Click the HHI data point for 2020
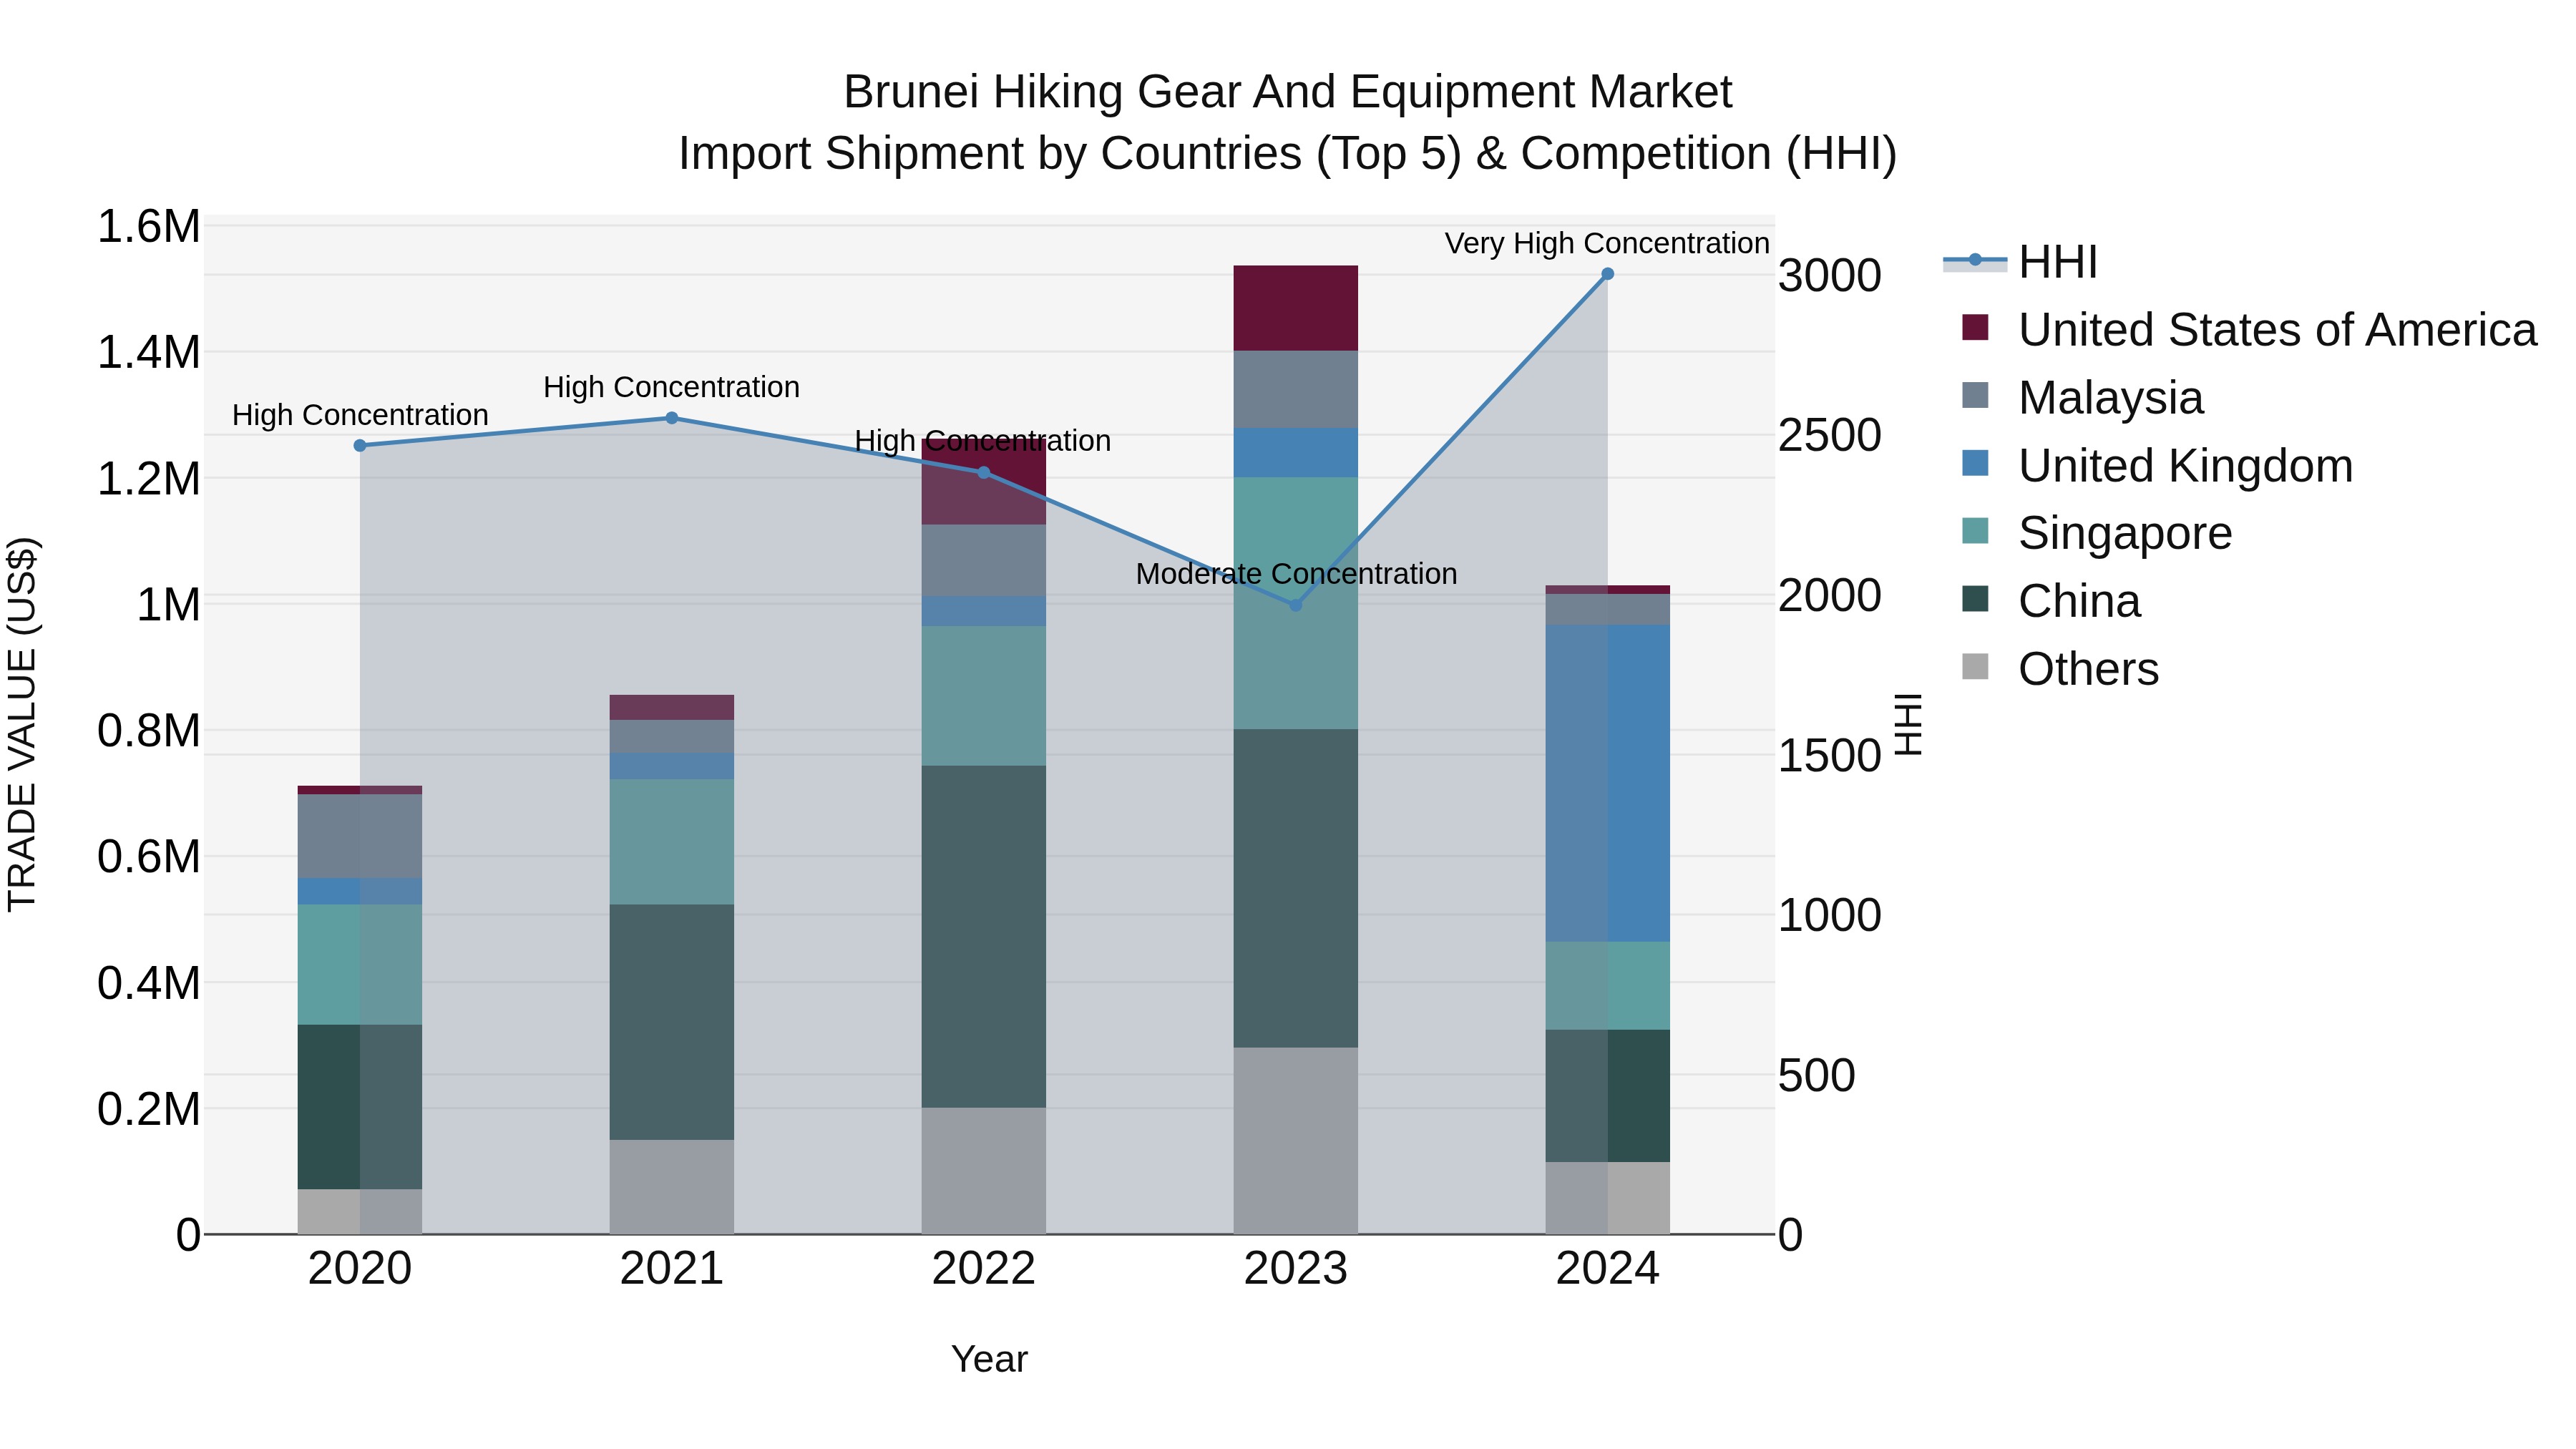This screenshot has width=2576, height=1449. (360, 445)
